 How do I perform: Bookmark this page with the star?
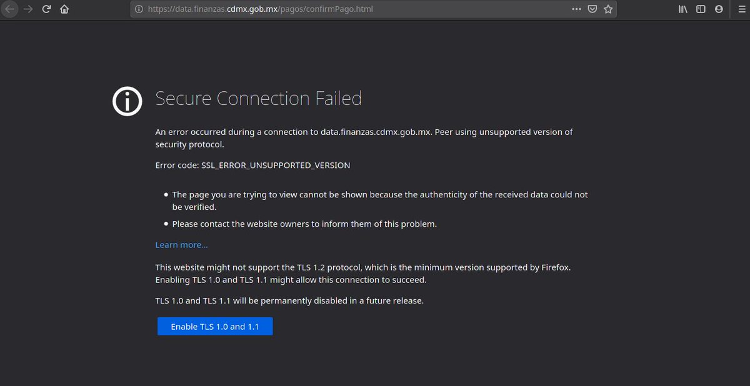tap(608, 9)
